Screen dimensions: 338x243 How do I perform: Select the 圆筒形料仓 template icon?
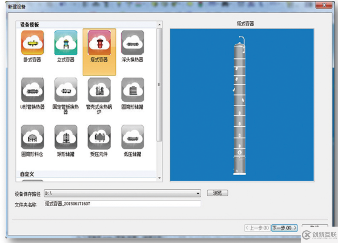32,137
